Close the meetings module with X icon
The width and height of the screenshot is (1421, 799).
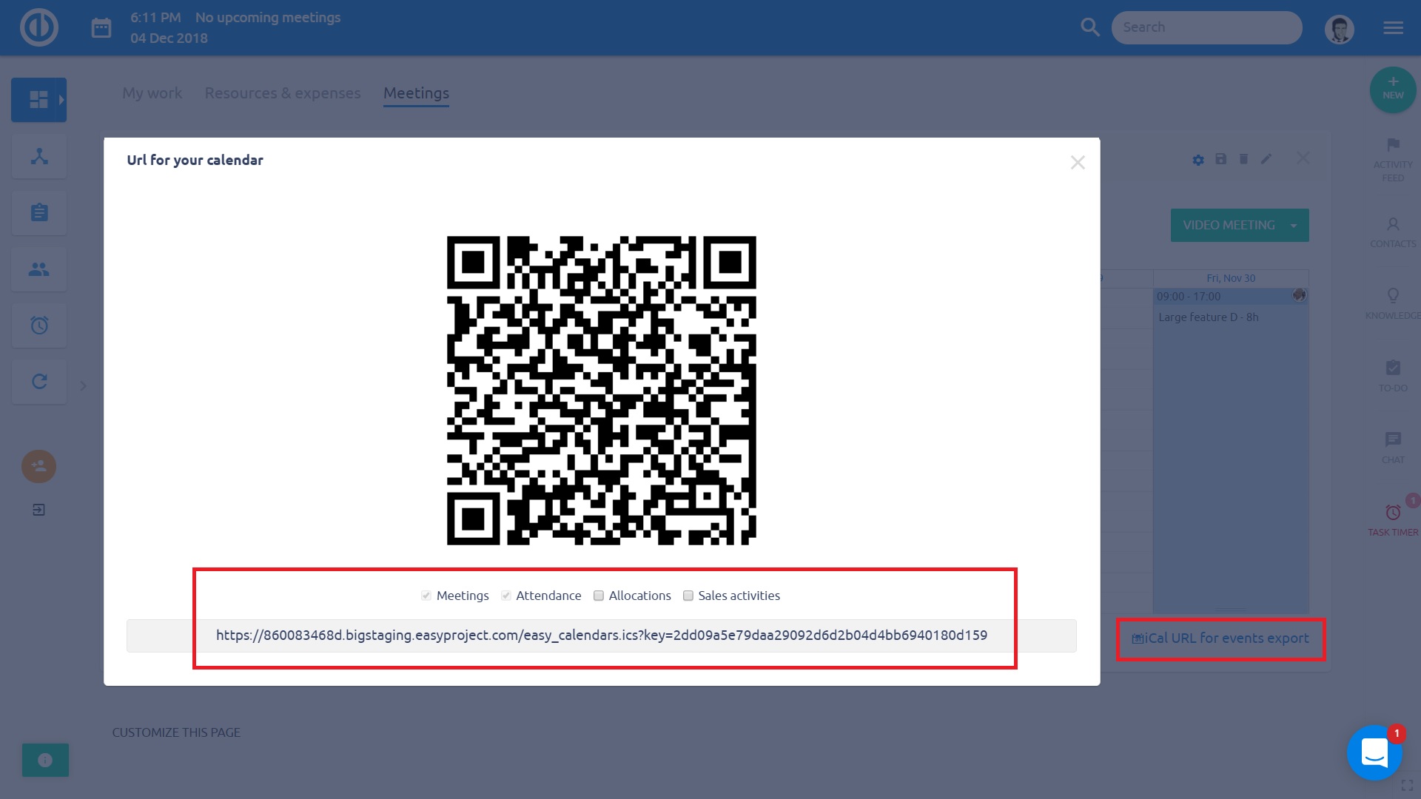point(1303,158)
